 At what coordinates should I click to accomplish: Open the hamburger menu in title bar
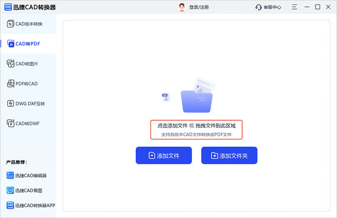pos(294,7)
